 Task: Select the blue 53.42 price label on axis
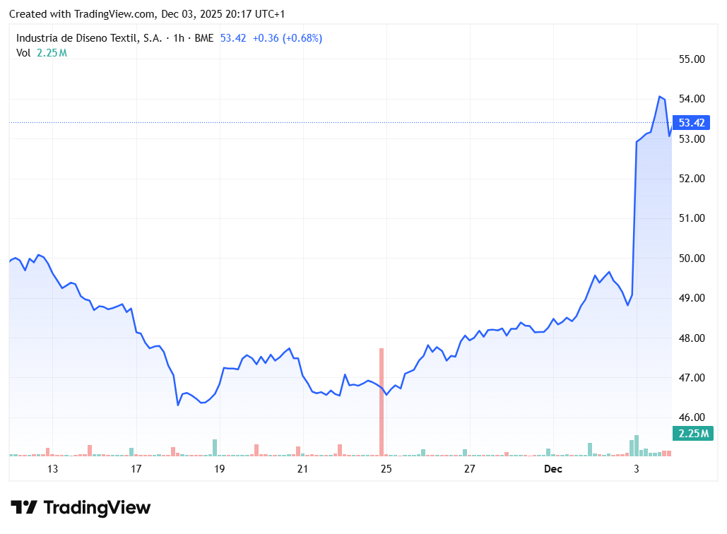692,123
